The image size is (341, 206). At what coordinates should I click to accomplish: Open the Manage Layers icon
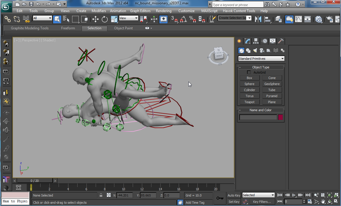pyautogui.click(x=278, y=19)
